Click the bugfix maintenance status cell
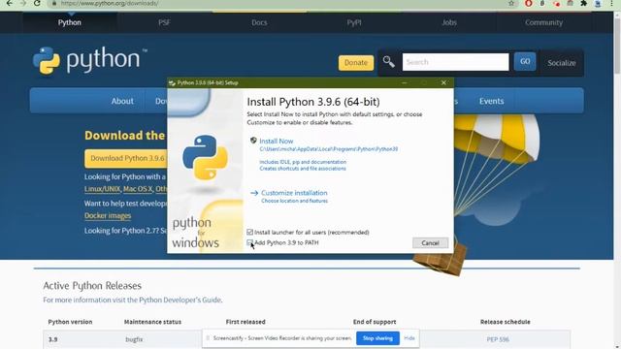Viewport: 621px width, 349px height. coord(134,339)
